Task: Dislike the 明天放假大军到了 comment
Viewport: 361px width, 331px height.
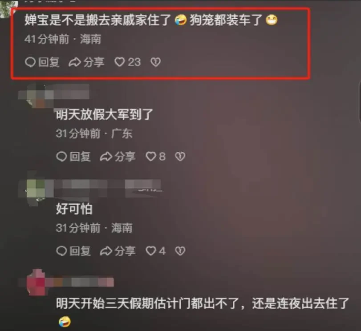Action: tap(180, 157)
